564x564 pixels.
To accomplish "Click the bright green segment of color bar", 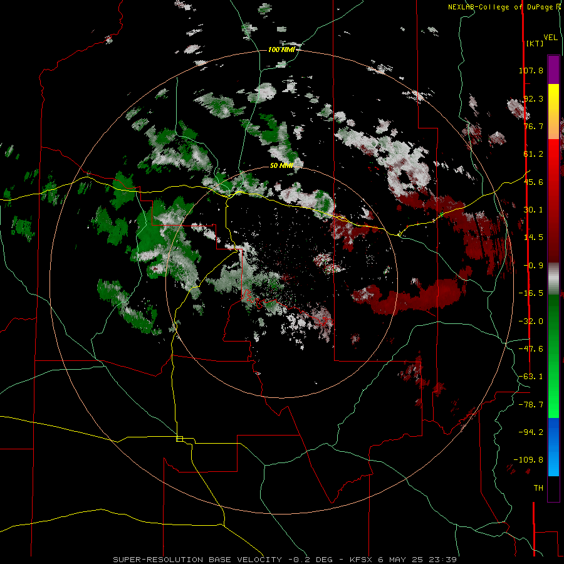I will 553,403.
